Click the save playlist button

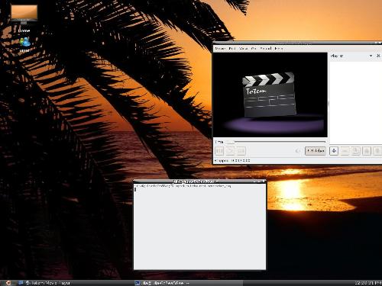[x=356, y=151]
